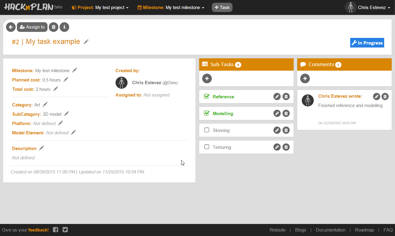Delete the Texturing sub-task
The width and height of the screenshot is (395, 236).
(286, 147)
